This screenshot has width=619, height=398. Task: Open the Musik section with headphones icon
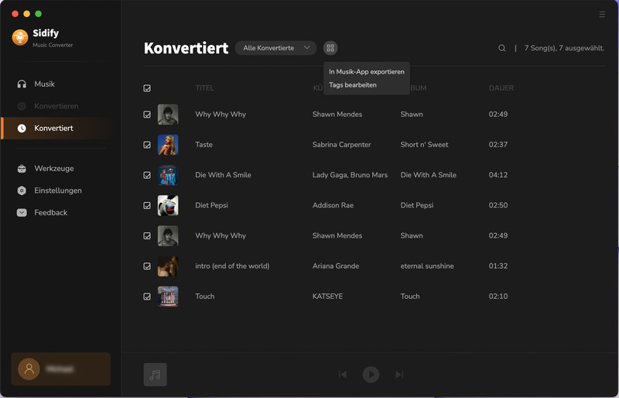[22, 84]
